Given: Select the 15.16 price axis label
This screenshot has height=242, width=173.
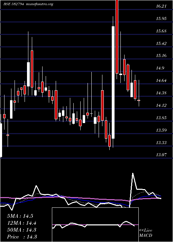Looking at the screenshot, I should pos(161,56).
